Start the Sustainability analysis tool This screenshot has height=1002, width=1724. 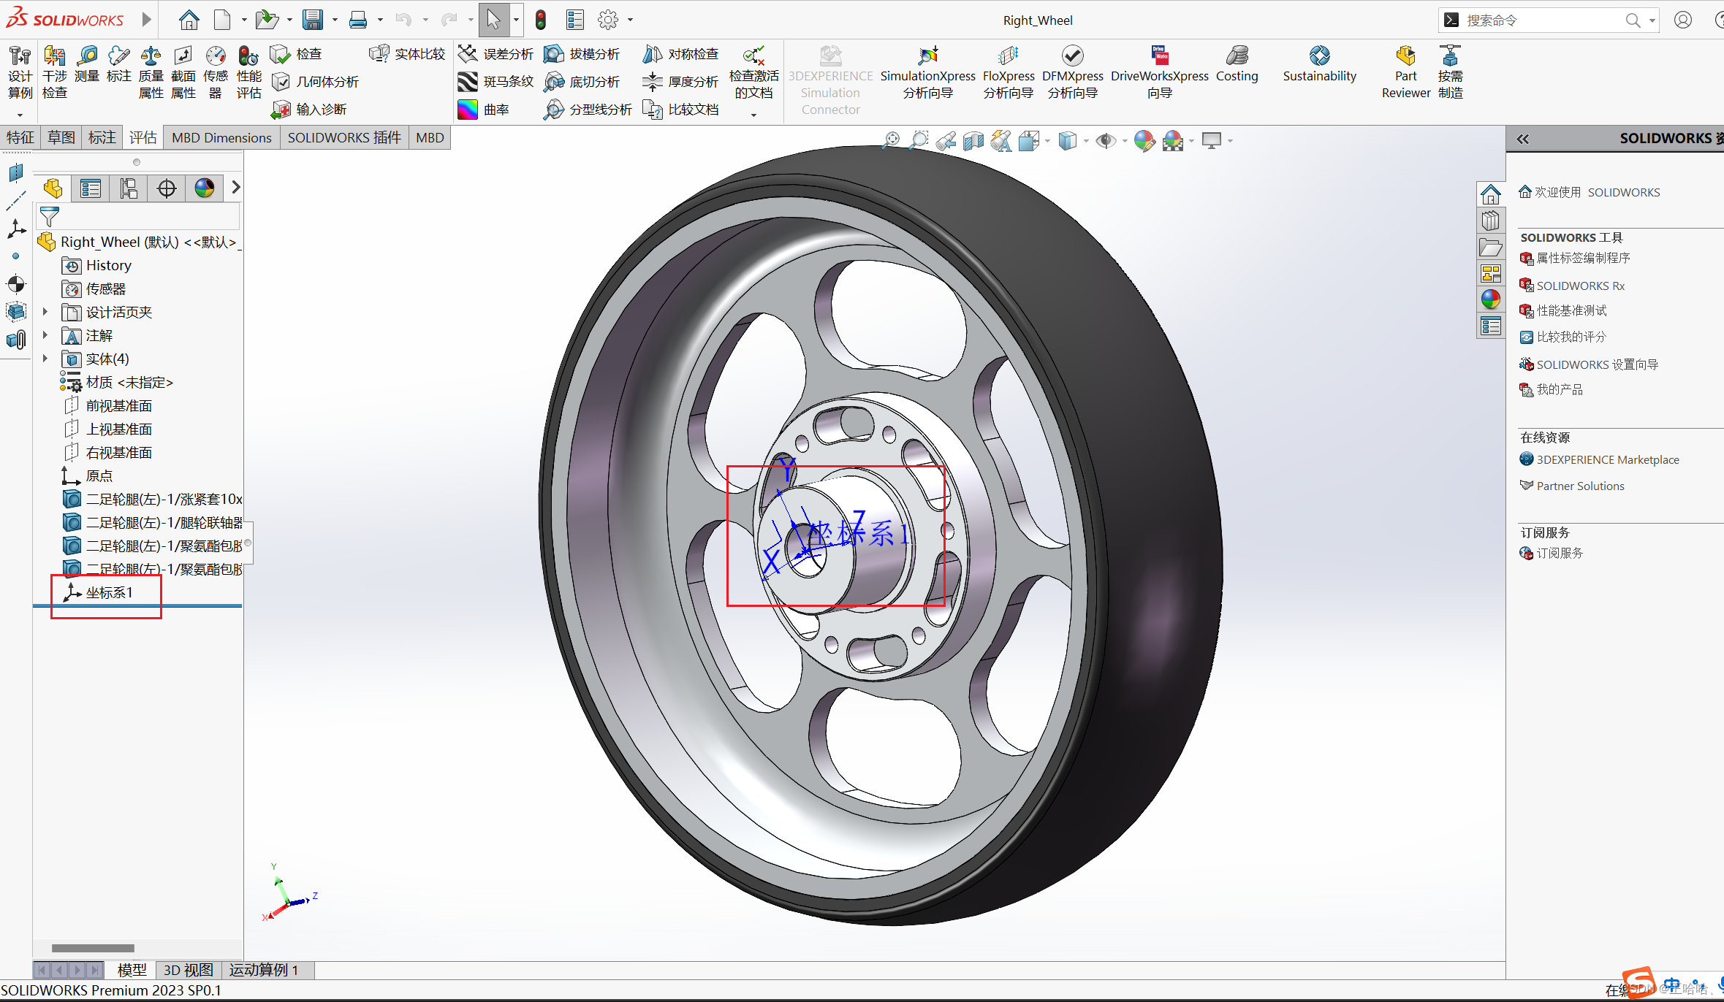(1319, 66)
